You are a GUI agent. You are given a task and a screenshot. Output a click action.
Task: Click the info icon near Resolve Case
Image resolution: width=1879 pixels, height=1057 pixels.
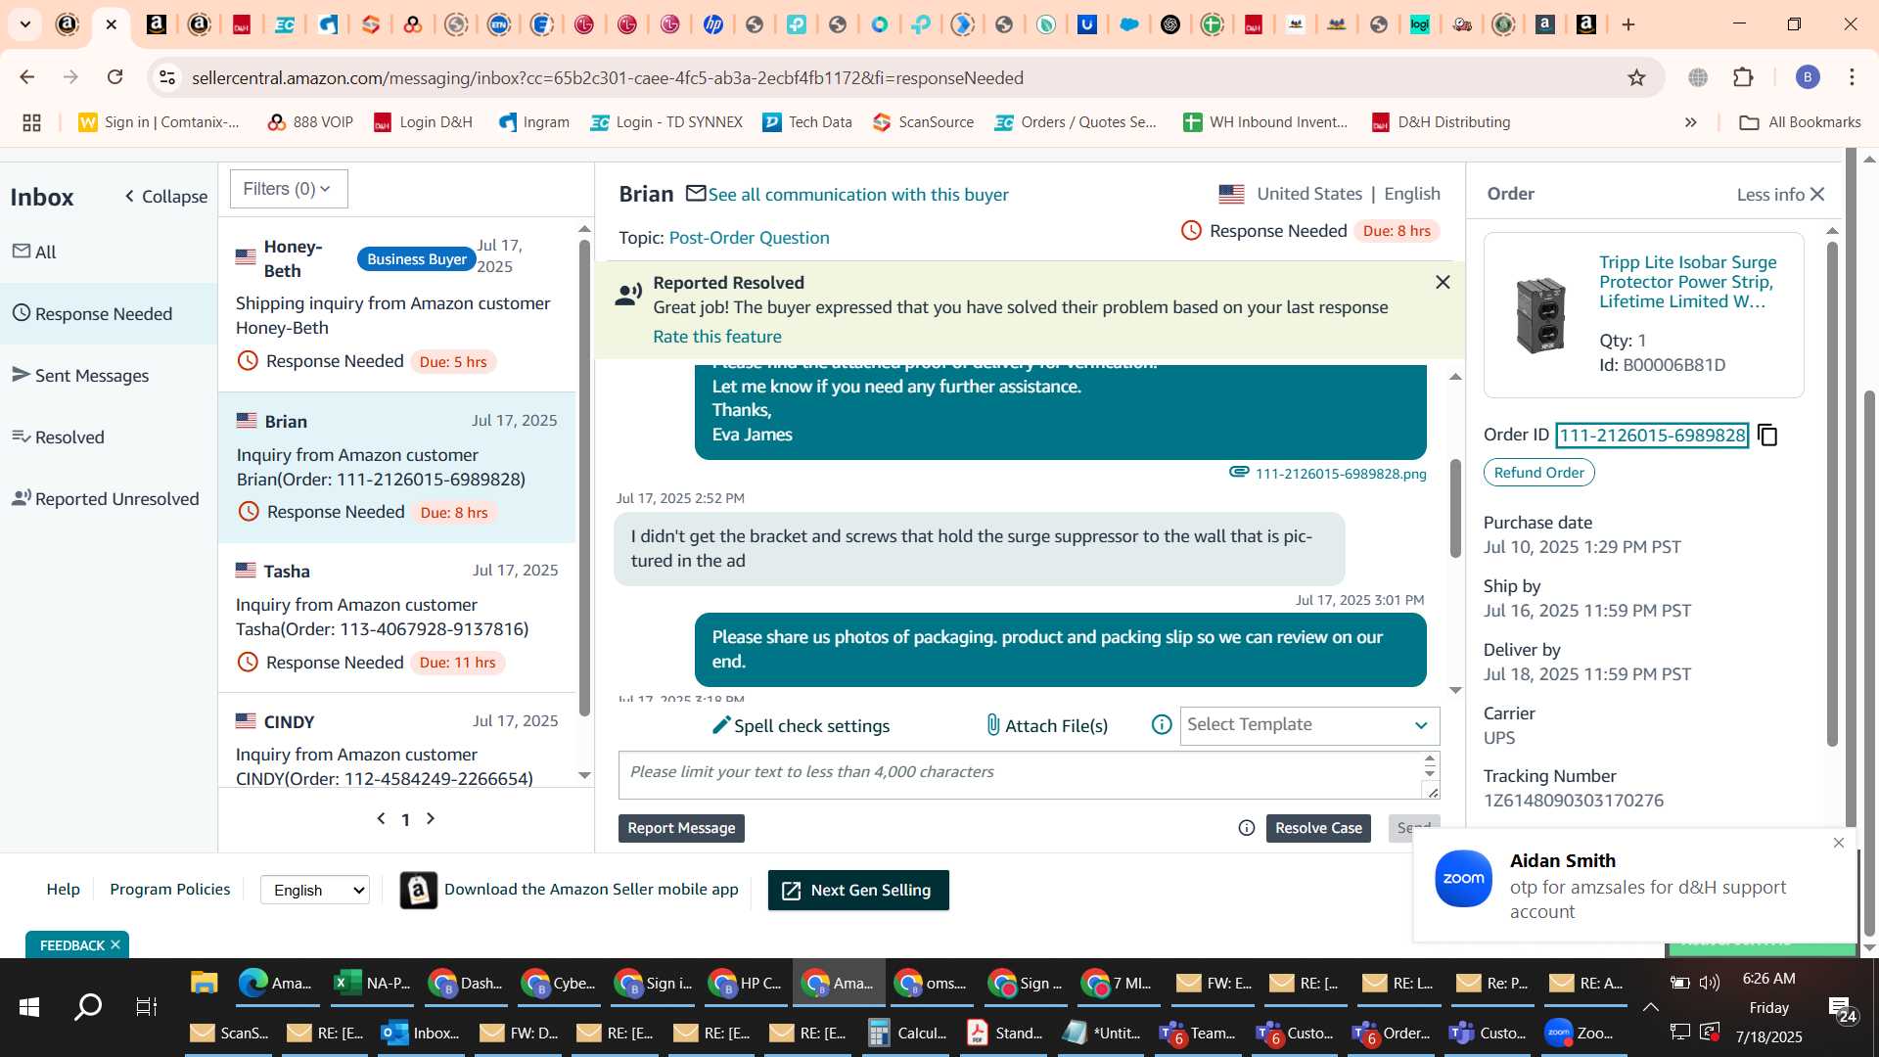click(1247, 828)
